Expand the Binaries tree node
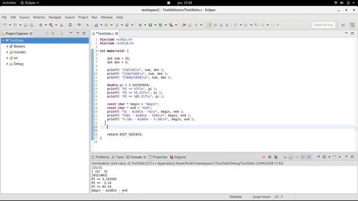The width and height of the screenshot is (358, 201). coord(7,46)
